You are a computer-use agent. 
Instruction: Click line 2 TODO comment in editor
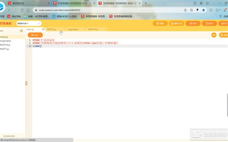75,43
